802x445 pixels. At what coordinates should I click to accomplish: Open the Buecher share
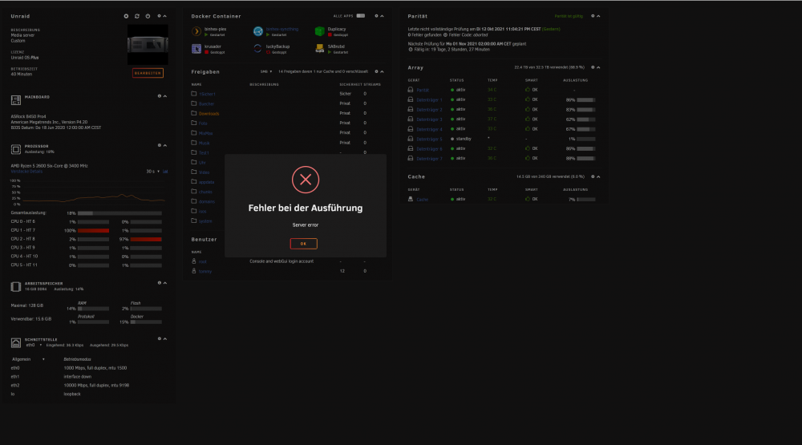pyautogui.click(x=207, y=104)
